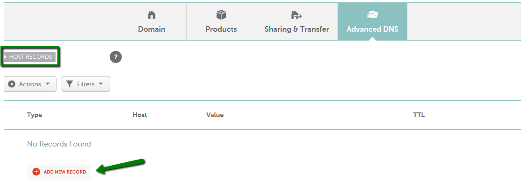Screen dimensions: 526x181
Task: Expand the Host Records section triangle
Action: coord(6,56)
